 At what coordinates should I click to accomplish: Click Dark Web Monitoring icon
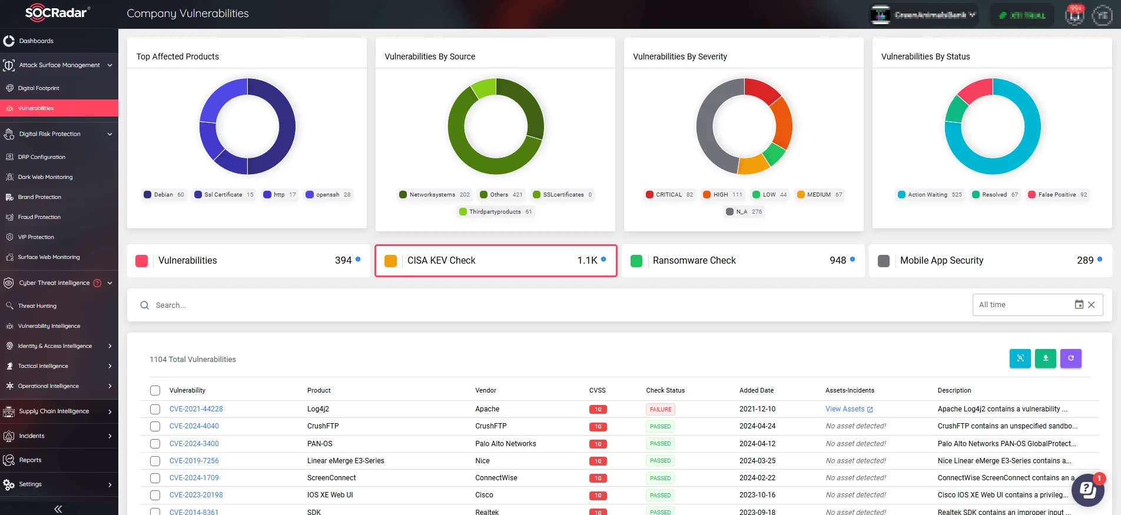pos(9,177)
